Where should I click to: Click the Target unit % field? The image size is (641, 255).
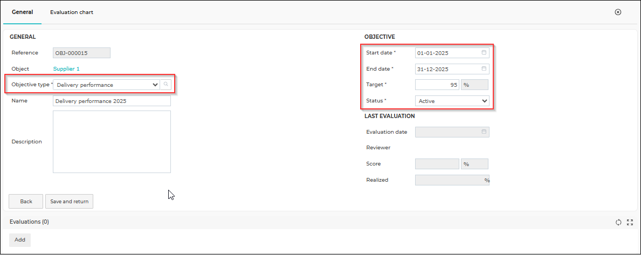coord(474,85)
